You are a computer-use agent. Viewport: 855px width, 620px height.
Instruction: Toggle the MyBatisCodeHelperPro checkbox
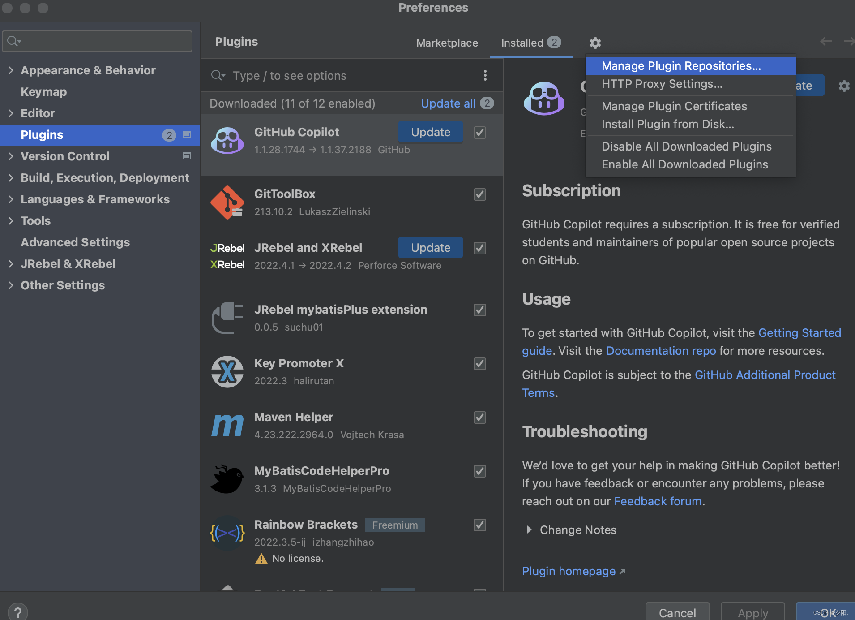pyautogui.click(x=480, y=471)
